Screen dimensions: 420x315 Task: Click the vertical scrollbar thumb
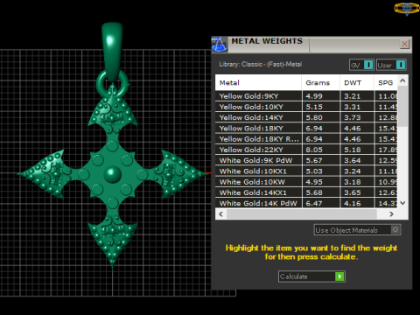402,106
